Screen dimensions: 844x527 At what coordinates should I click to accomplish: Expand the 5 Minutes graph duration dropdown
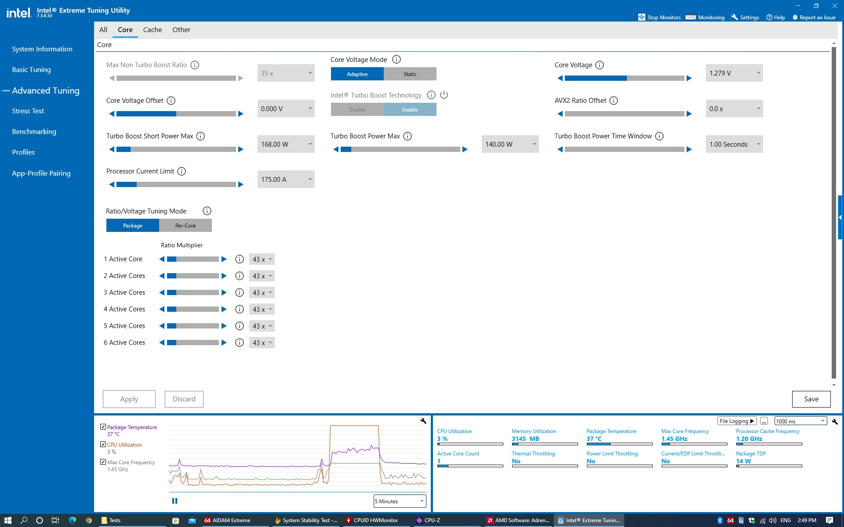point(399,501)
